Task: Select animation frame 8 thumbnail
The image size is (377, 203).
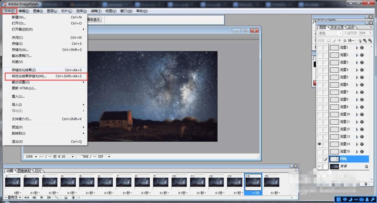Action: coord(143,182)
